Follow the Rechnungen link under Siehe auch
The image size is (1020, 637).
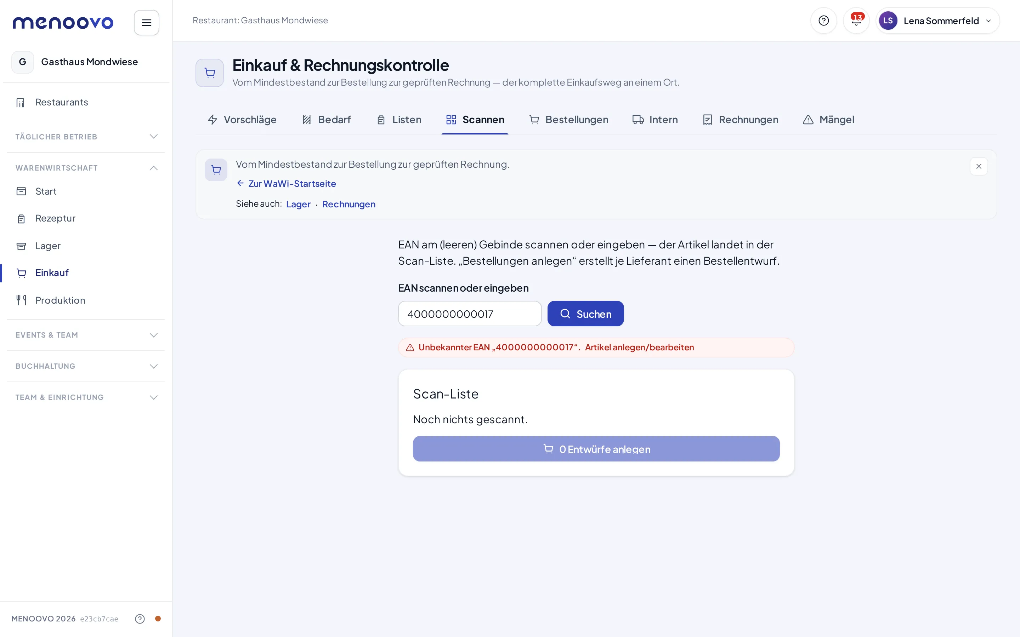[348, 204]
